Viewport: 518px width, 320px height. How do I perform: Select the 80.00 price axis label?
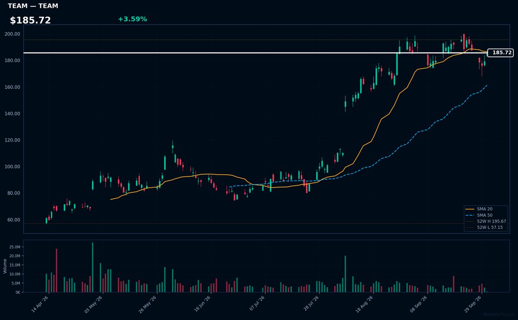(x=13, y=193)
